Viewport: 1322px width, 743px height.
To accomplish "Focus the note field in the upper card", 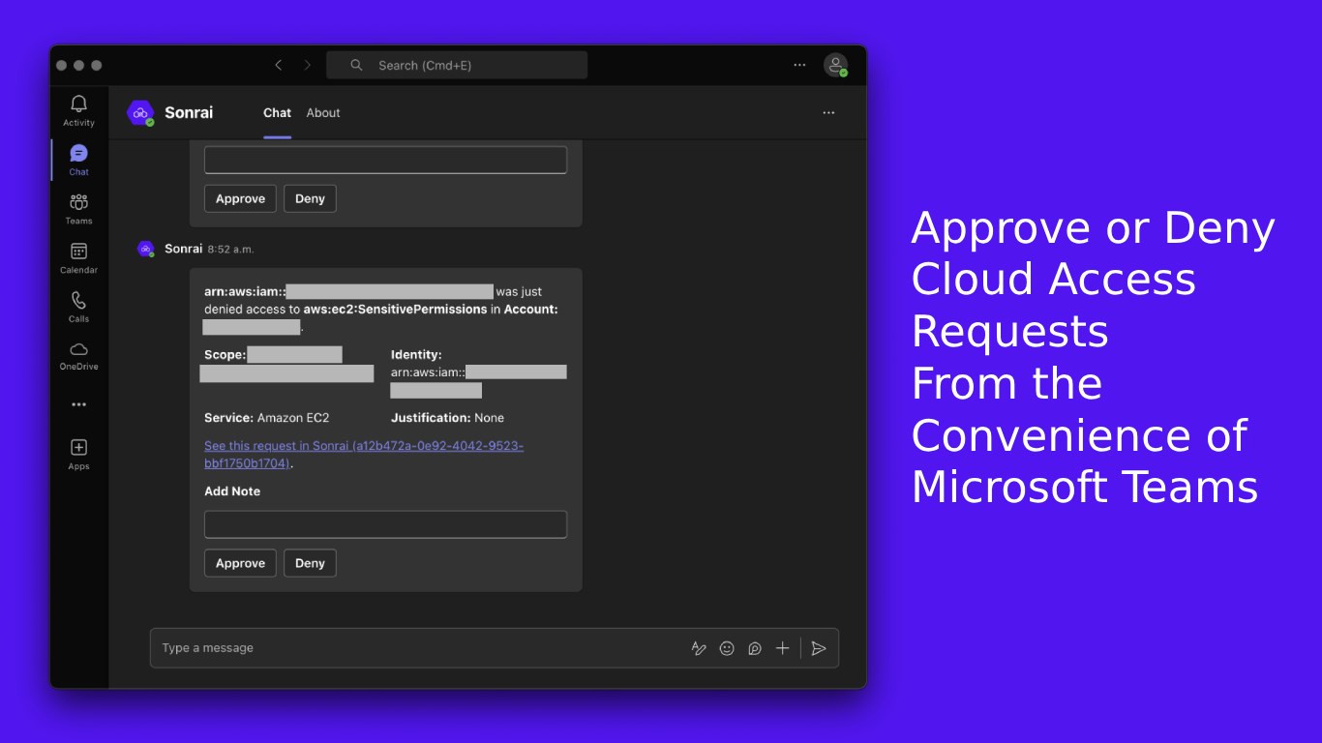I will pyautogui.click(x=385, y=160).
